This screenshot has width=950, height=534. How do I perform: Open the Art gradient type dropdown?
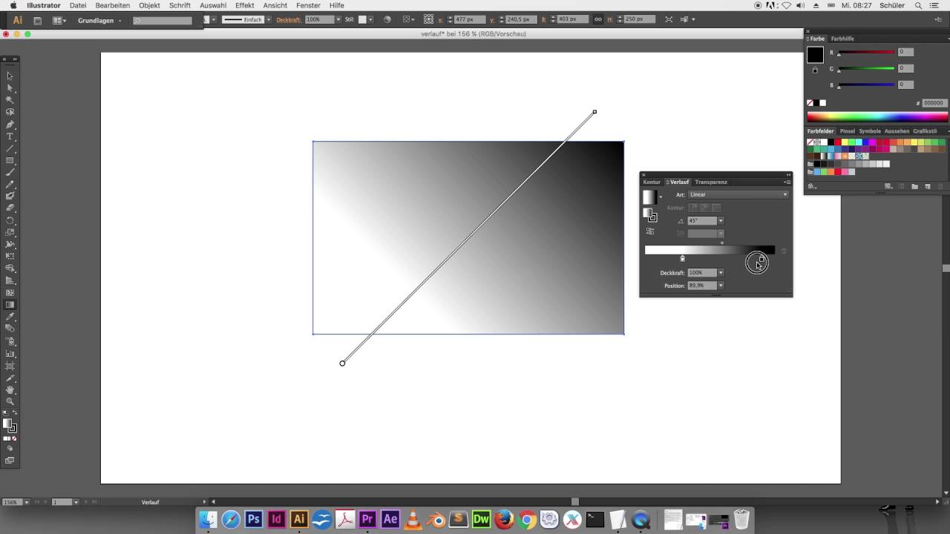pyautogui.click(x=738, y=194)
